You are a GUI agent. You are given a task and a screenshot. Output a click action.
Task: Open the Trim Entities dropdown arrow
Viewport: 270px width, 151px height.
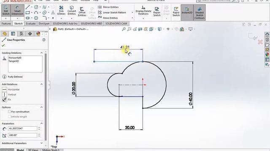(x=61, y=18)
